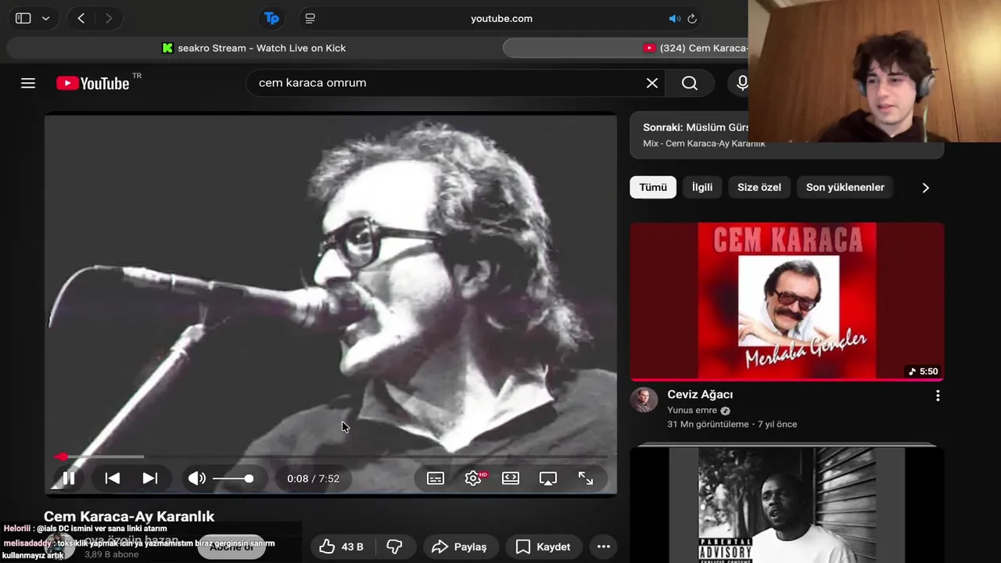The width and height of the screenshot is (1001, 563).
Task: Open more actions three-dot menu under the video
Action: pos(603,547)
